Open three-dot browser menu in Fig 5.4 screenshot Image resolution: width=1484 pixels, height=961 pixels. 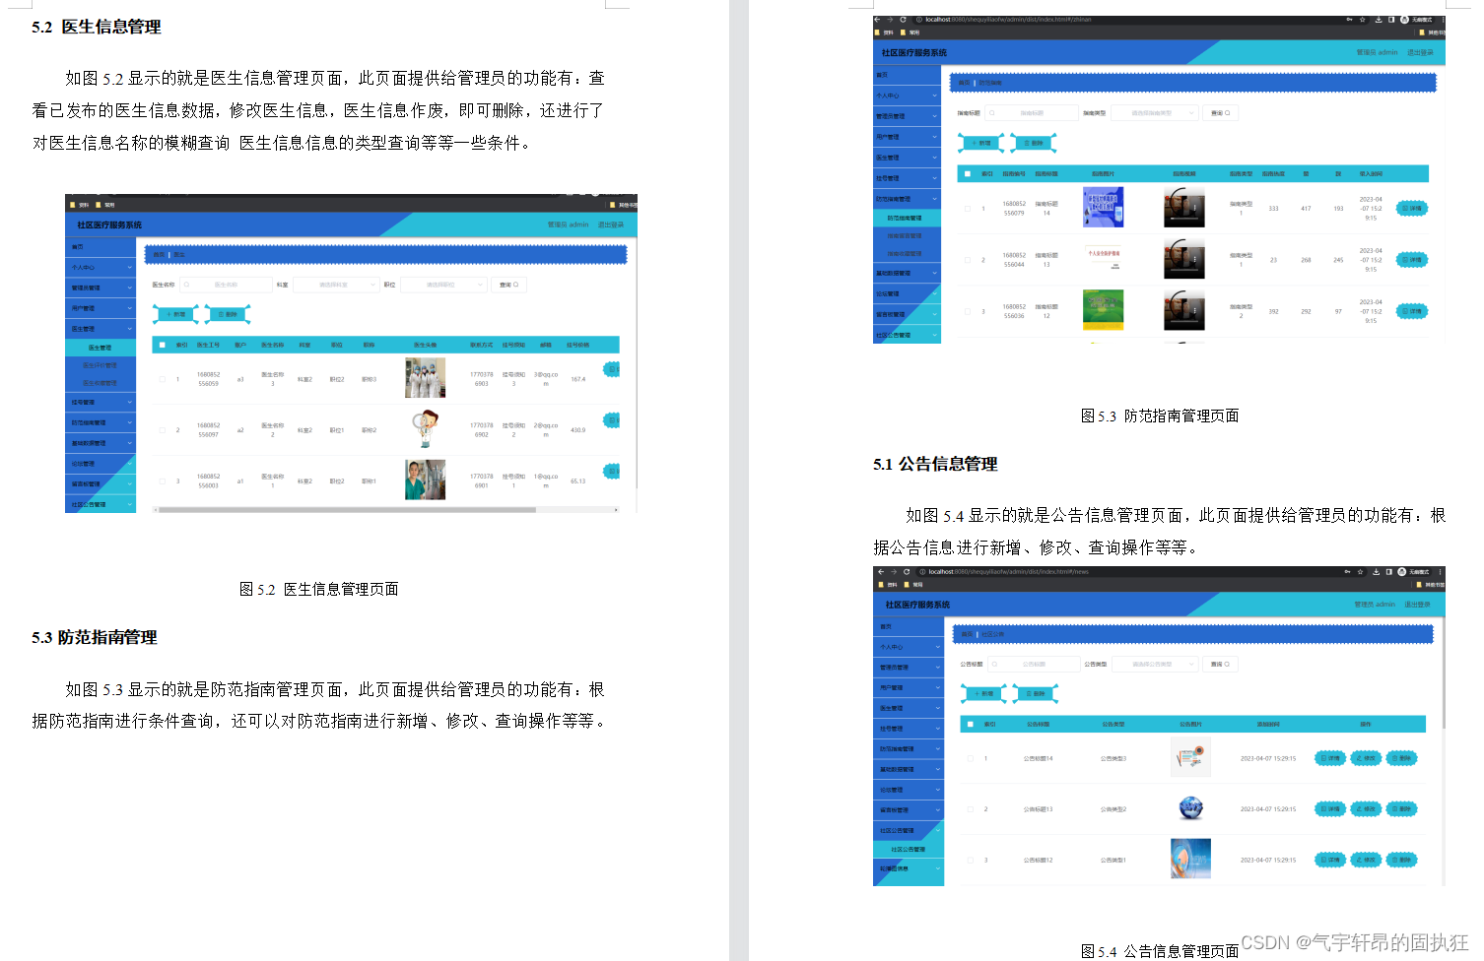(x=1441, y=571)
